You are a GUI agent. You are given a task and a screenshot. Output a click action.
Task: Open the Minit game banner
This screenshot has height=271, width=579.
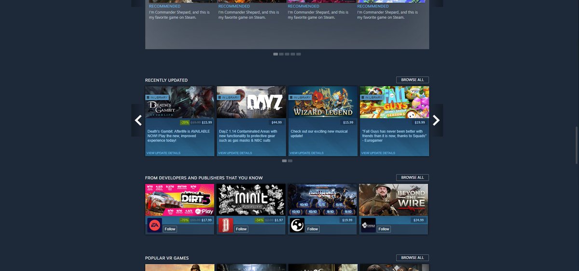(251, 200)
